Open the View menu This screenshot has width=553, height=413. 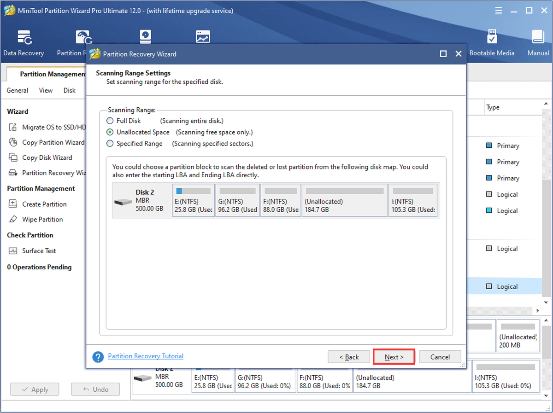[46, 90]
